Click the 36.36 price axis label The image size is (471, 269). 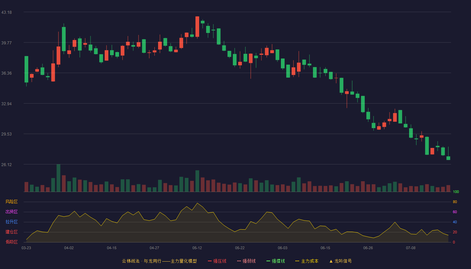7,73
